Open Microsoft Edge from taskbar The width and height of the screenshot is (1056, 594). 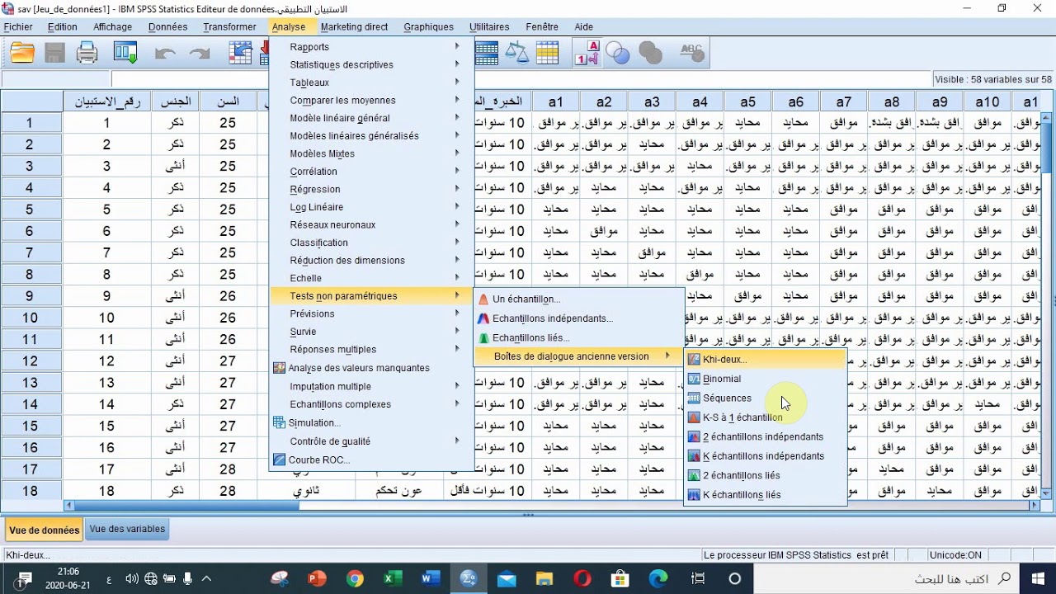pos(658,579)
